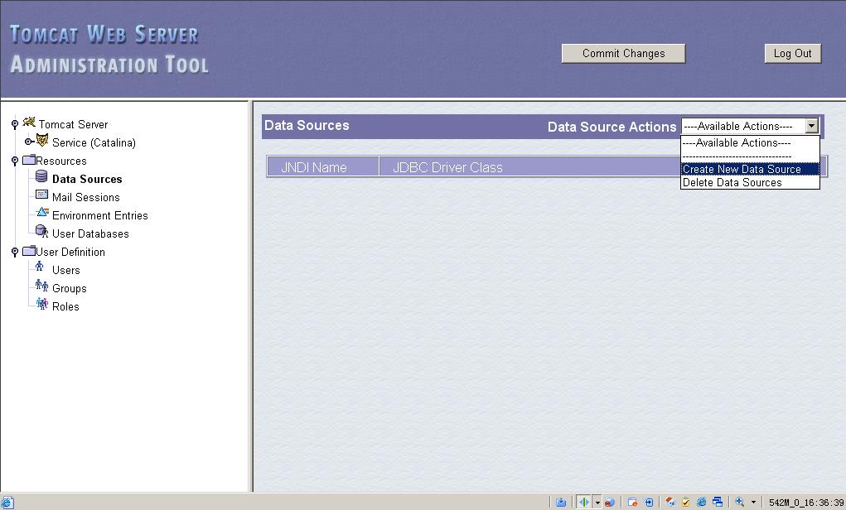This screenshot has height=510, width=846.
Task: Click the home icon in status bar
Action: 670,503
